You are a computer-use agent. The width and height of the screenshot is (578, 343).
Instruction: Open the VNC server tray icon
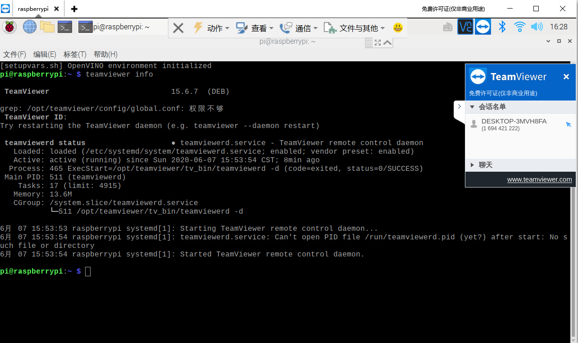[465, 27]
